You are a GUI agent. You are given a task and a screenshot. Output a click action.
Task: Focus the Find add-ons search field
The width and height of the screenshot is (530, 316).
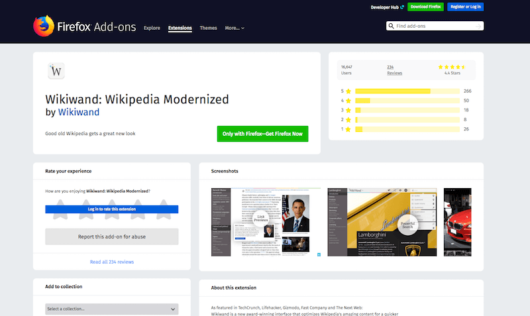435,26
